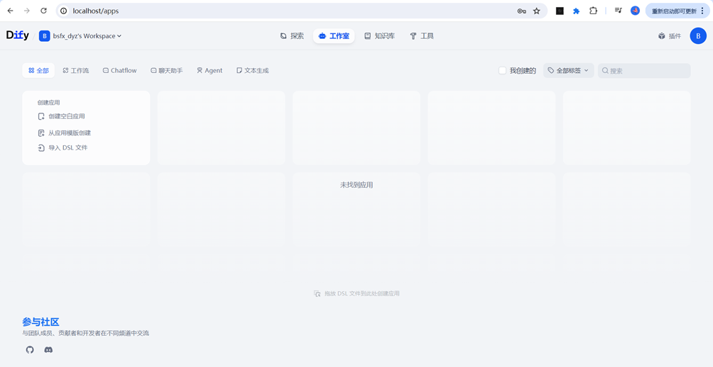The height and width of the screenshot is (367, 713).
Task: Click the 未找到应用 message
Action: click(x=356, y=185)
